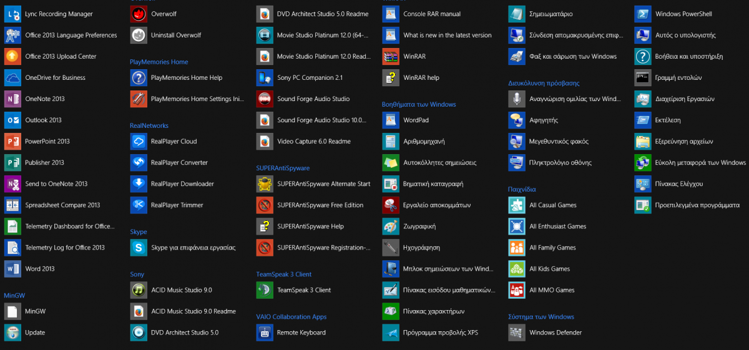Click the Remote Keyboard icon
This screenshot has width=749, height=350.
pyautogui.click(x=265, y=332)
